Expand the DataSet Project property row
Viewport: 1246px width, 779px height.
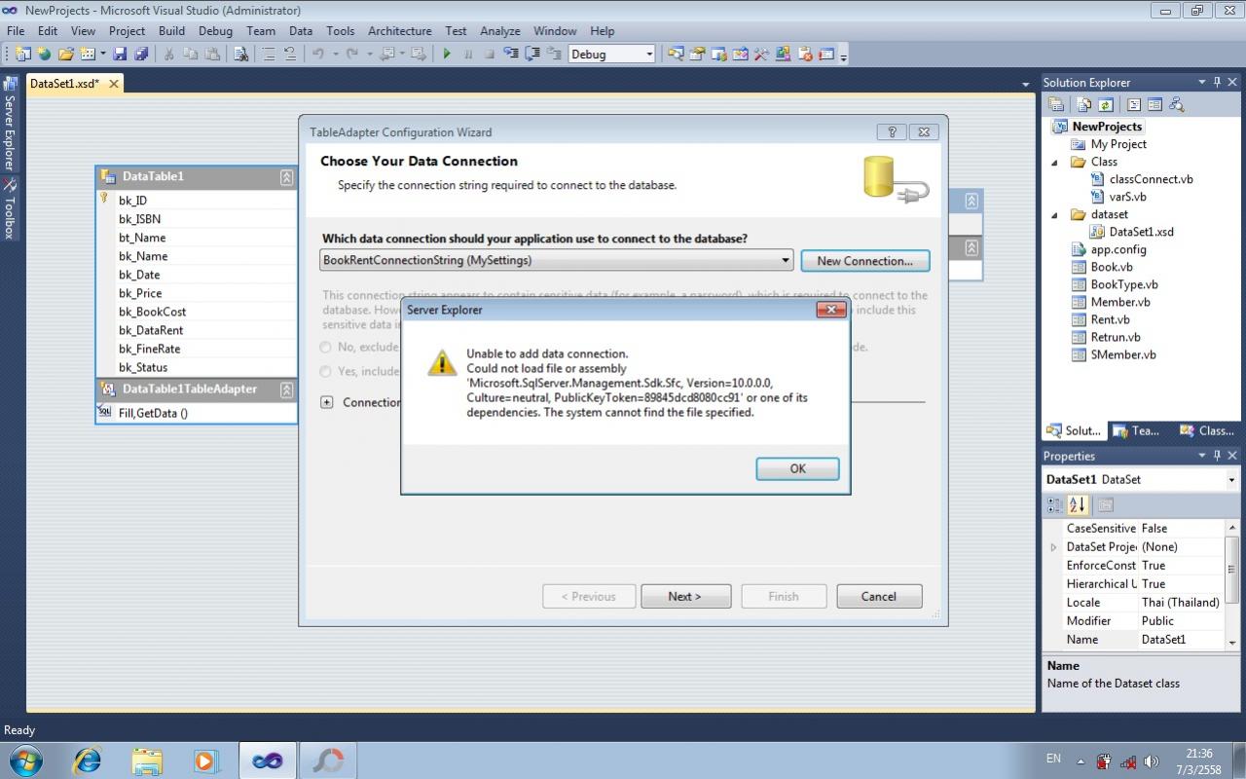[1053, 547]
